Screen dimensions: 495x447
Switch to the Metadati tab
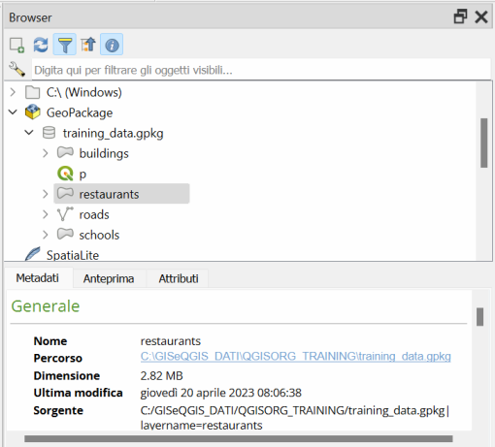tap(38, 278)
